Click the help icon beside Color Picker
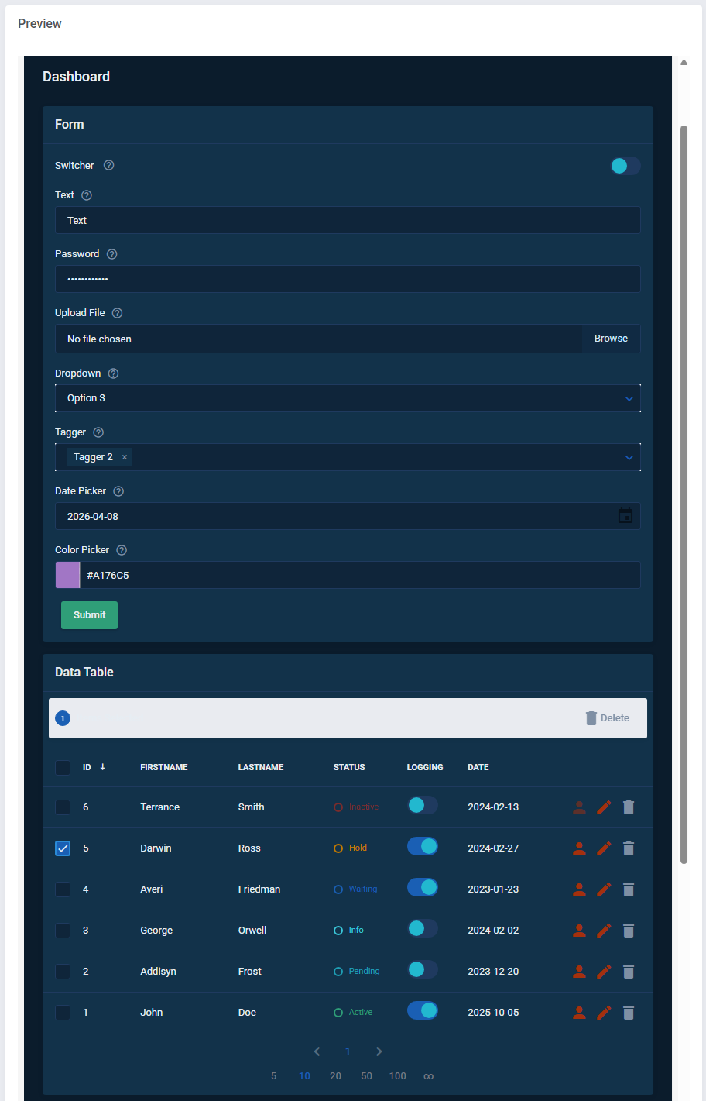 (122, 550)
